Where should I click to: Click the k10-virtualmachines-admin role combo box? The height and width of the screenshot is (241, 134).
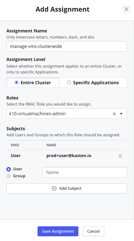[x=67, y=114]
